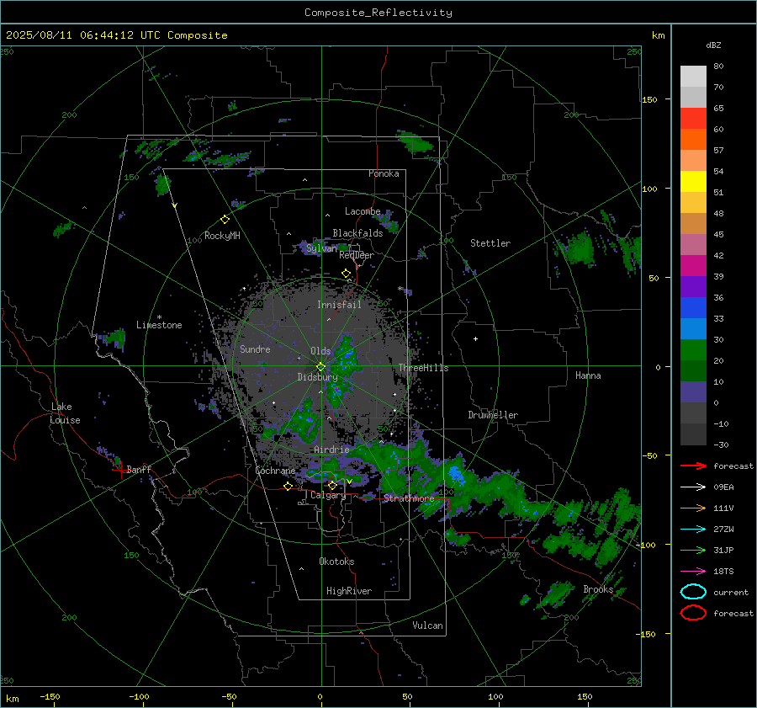The width and height of the screenshot is (757, 708).
Task: Click the Sundre city label
Action: (255, 349)
